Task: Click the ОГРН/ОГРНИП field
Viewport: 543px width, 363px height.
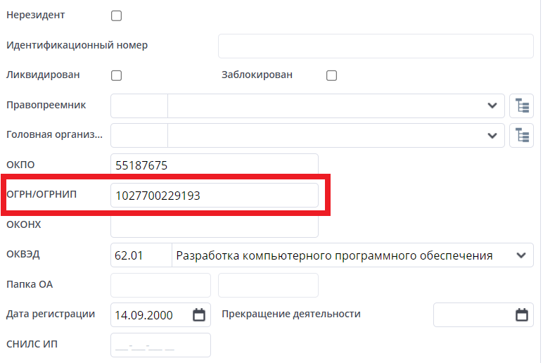Action: [x=215, y=196]
